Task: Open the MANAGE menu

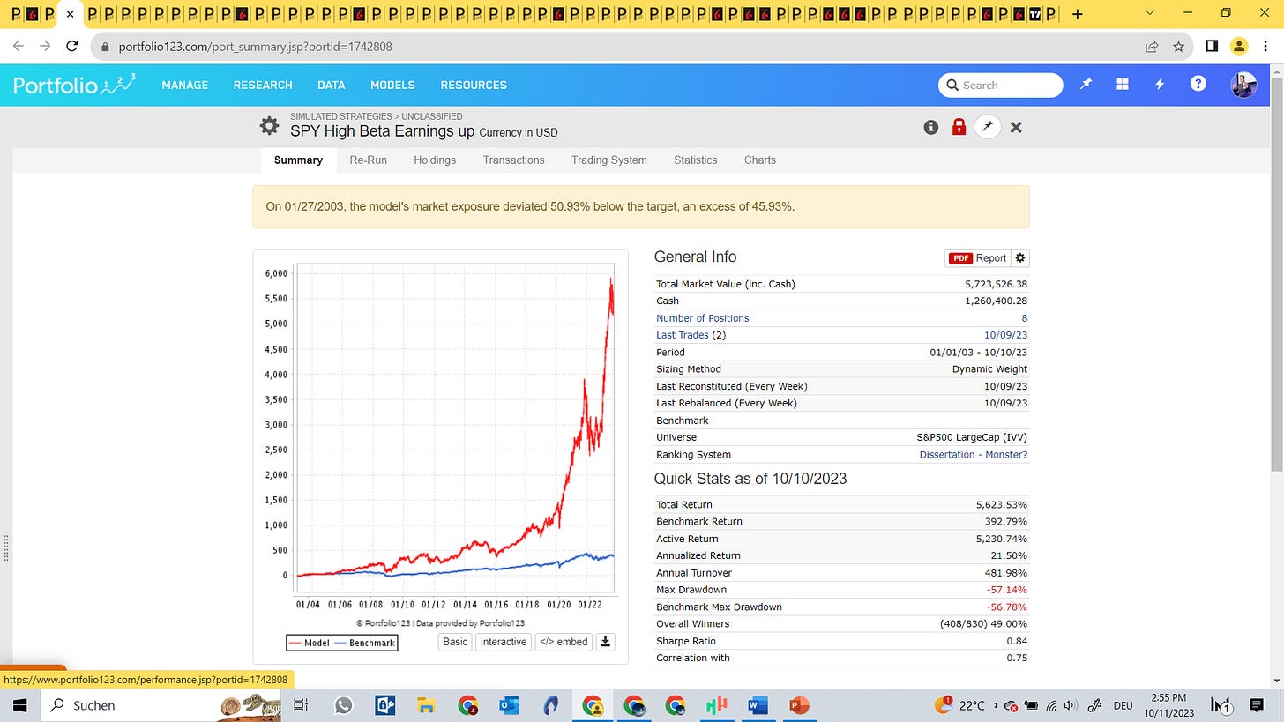Action: (x=185, y=85)
